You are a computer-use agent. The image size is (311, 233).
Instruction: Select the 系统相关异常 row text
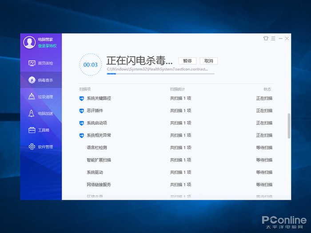pyautogui.click(x=99, y=135)
